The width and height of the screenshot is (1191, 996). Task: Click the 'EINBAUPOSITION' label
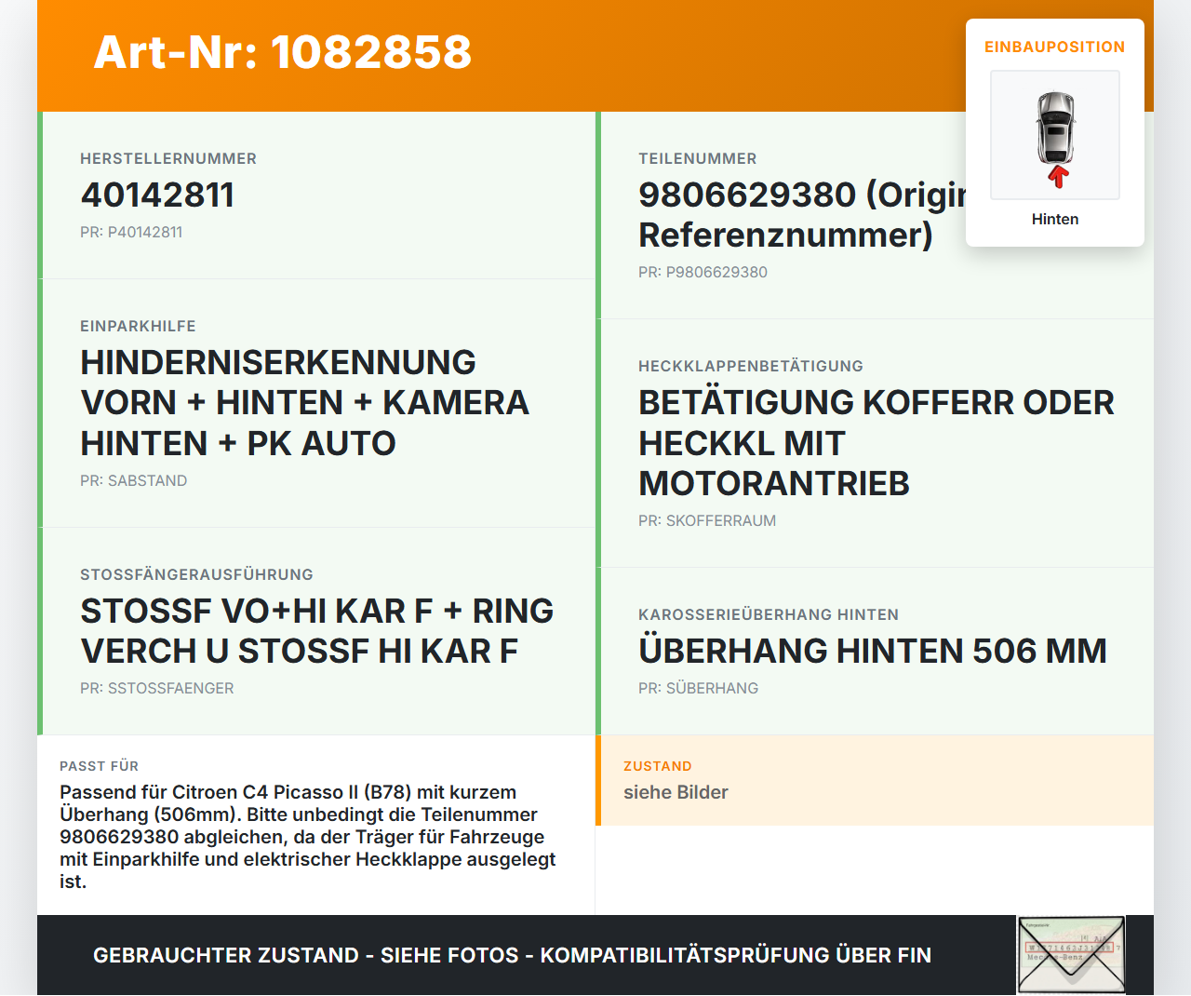click(1055, 47)
